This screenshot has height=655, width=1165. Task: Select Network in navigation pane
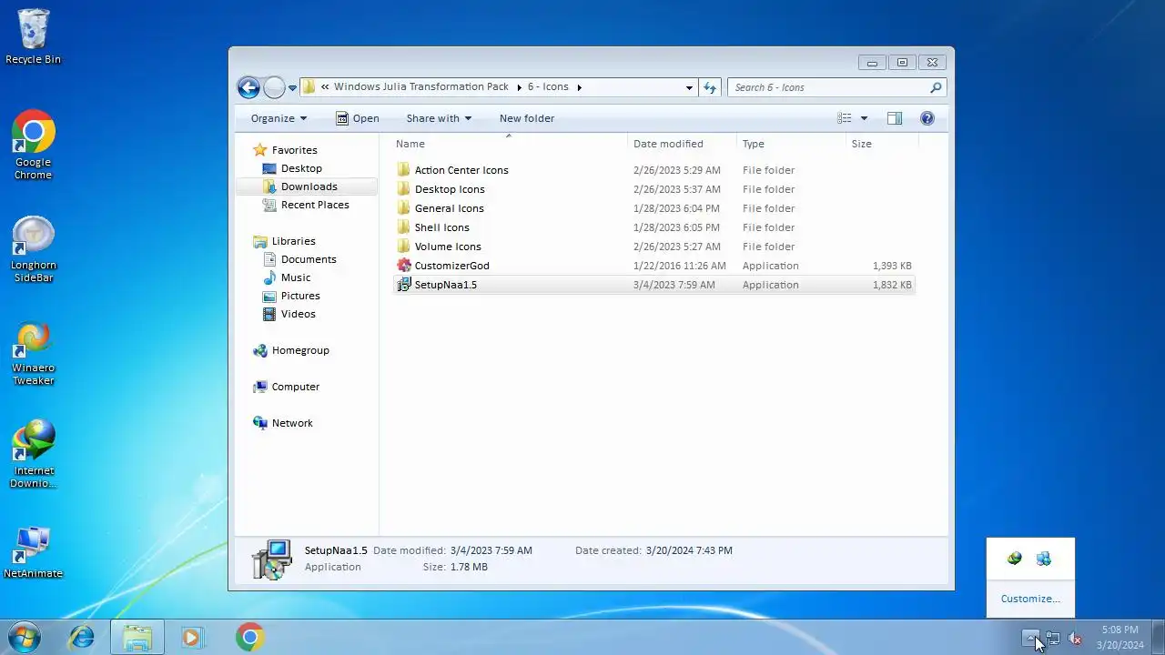(292, 423)
